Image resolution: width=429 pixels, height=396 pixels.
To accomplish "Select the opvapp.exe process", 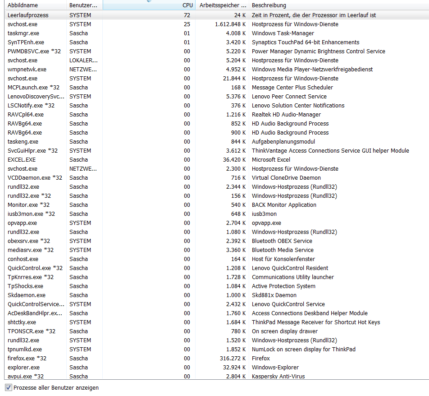I will [x=217, y=223].
